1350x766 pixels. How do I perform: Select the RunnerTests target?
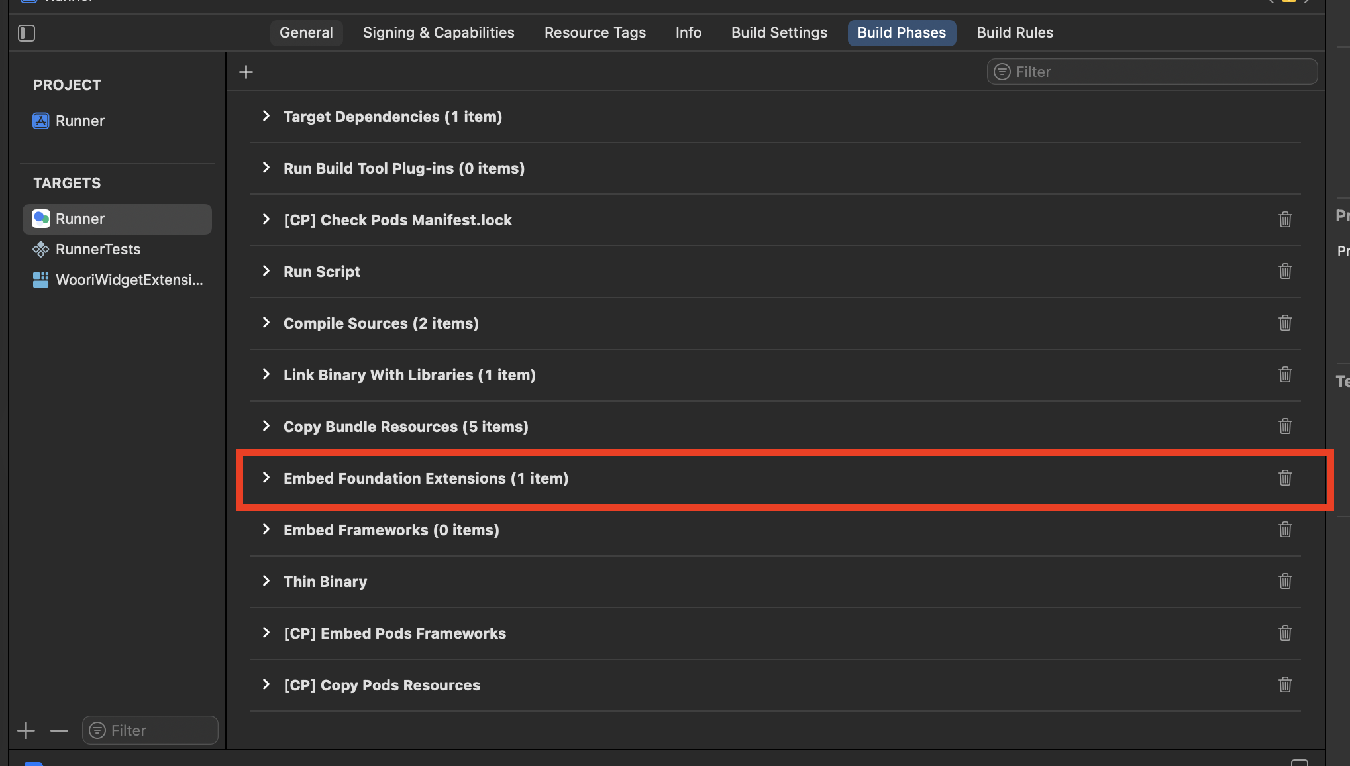click(97, 249)
